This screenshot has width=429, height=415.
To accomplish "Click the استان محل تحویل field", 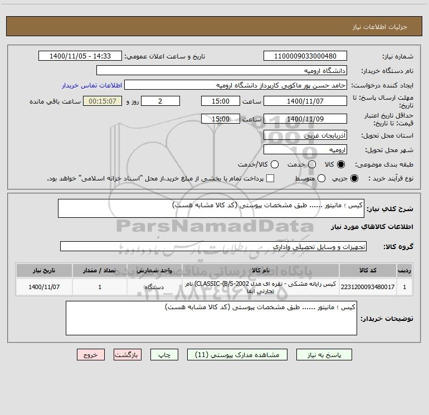I will (305, 135).
